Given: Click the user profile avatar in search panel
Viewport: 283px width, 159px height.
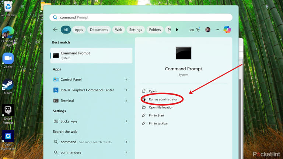Looking at the screenshot, I should 208,29.
